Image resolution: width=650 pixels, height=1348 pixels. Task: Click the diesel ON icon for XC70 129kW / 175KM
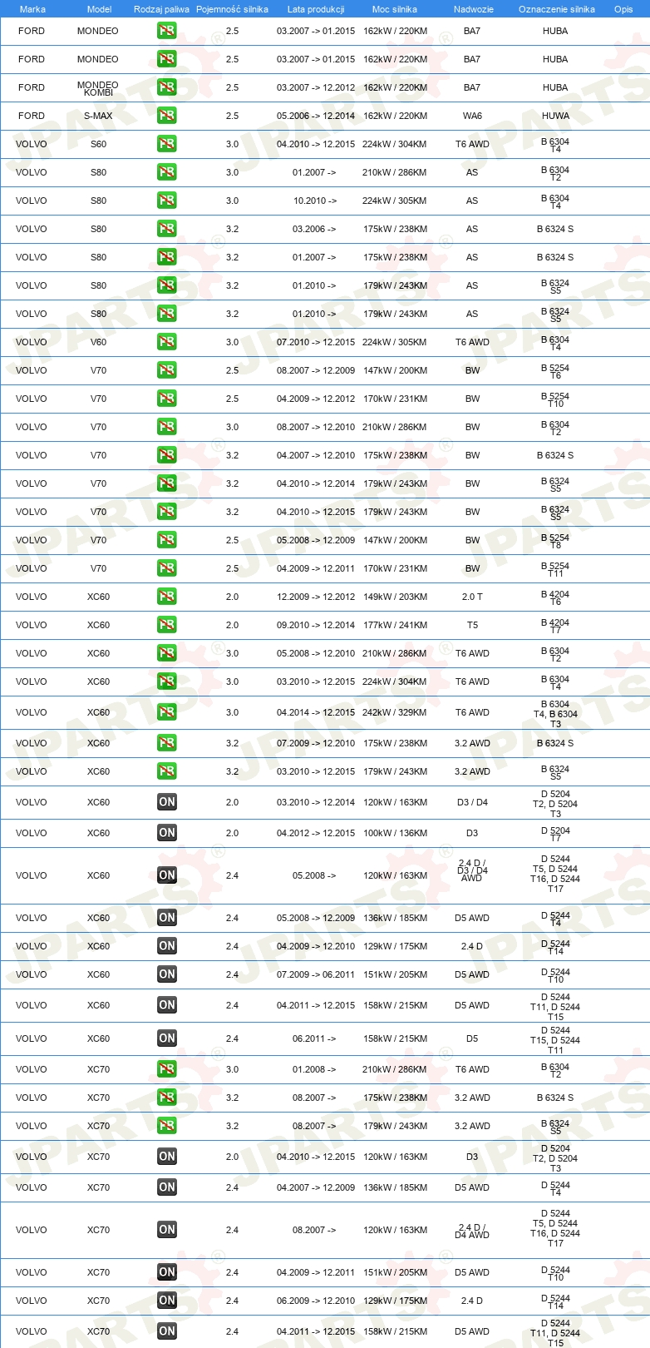[167, 1301]
